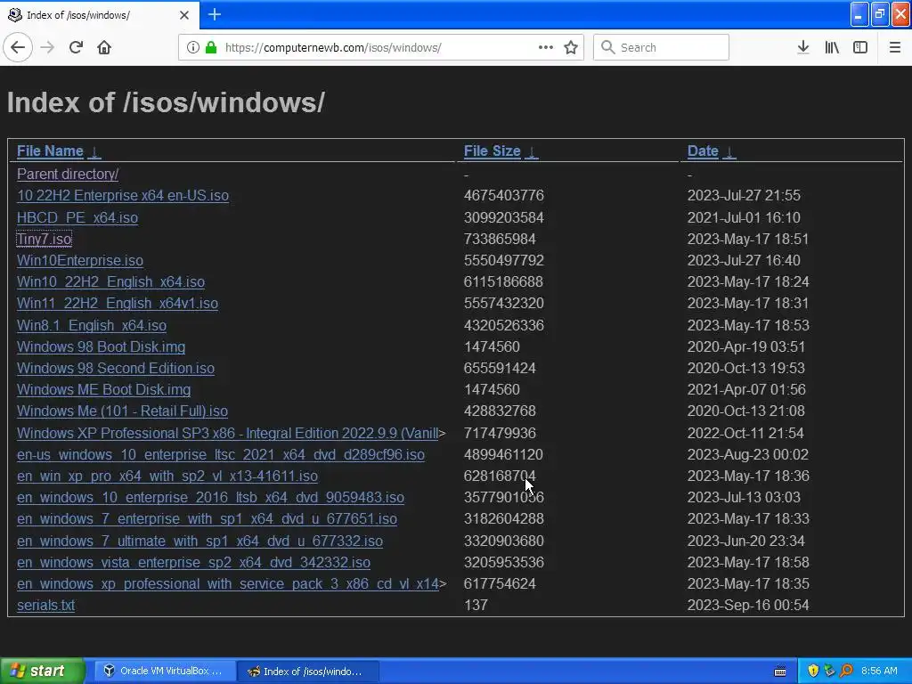
Task: Click the Index of /isos/windows/ page heading
Action: [166, 102]
